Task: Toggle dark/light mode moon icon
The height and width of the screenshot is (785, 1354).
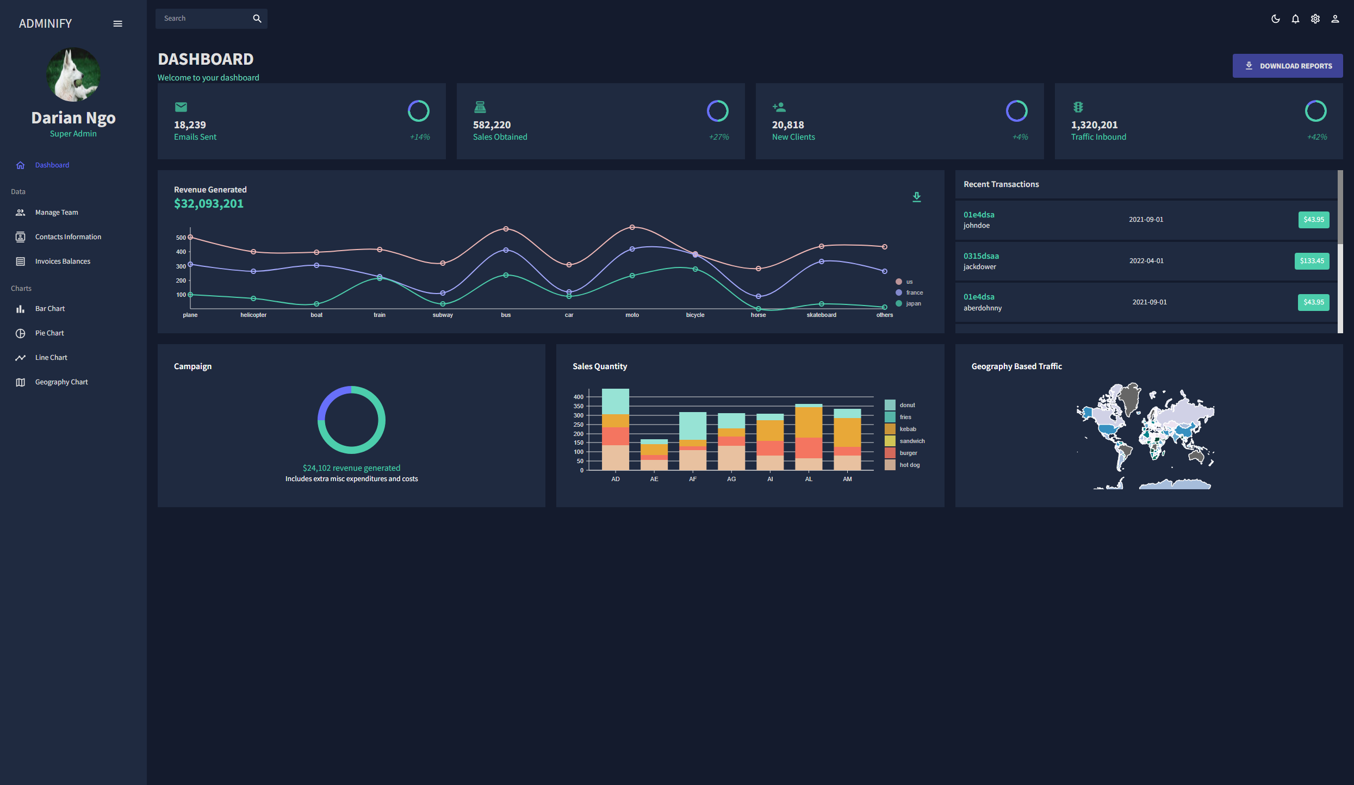Action: click(1275, 19)
